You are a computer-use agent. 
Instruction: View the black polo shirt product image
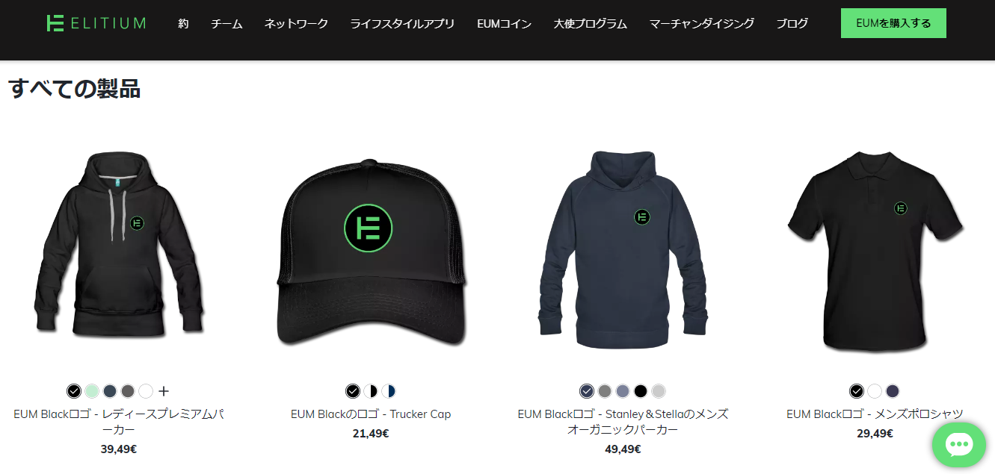pos(875,251)
